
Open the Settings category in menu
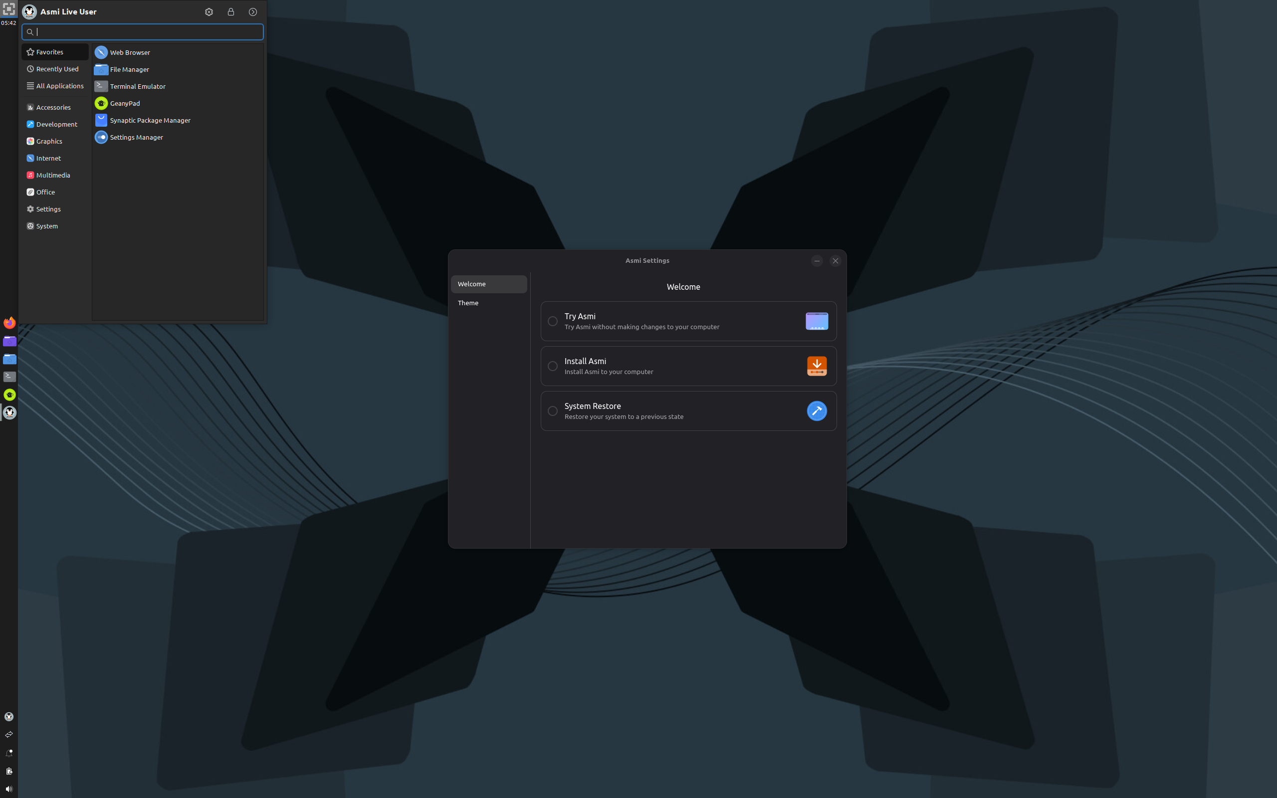point(55,209)
